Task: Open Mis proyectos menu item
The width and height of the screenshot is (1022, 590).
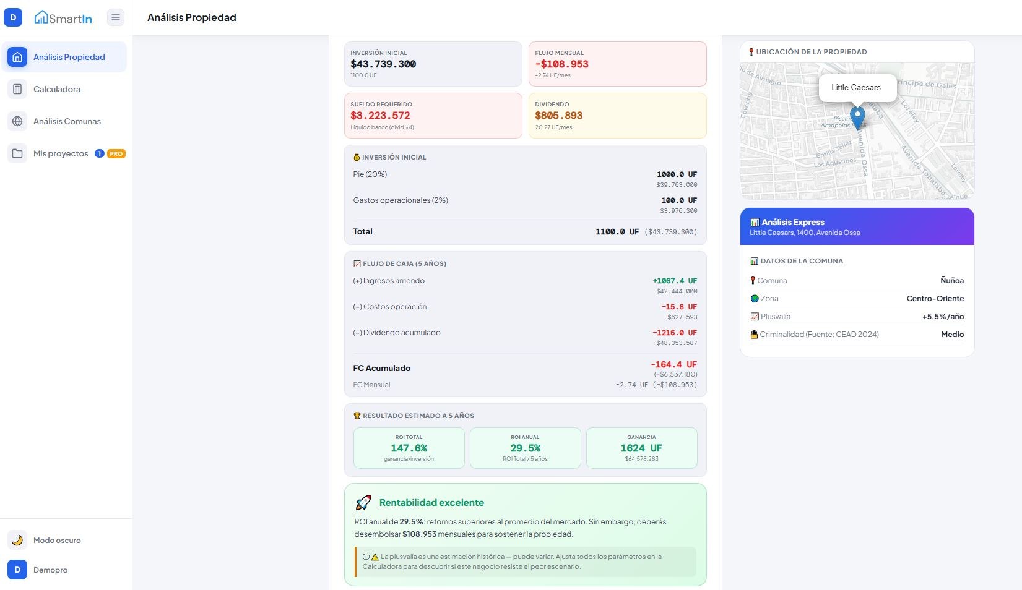Action: tap(64, 153)
